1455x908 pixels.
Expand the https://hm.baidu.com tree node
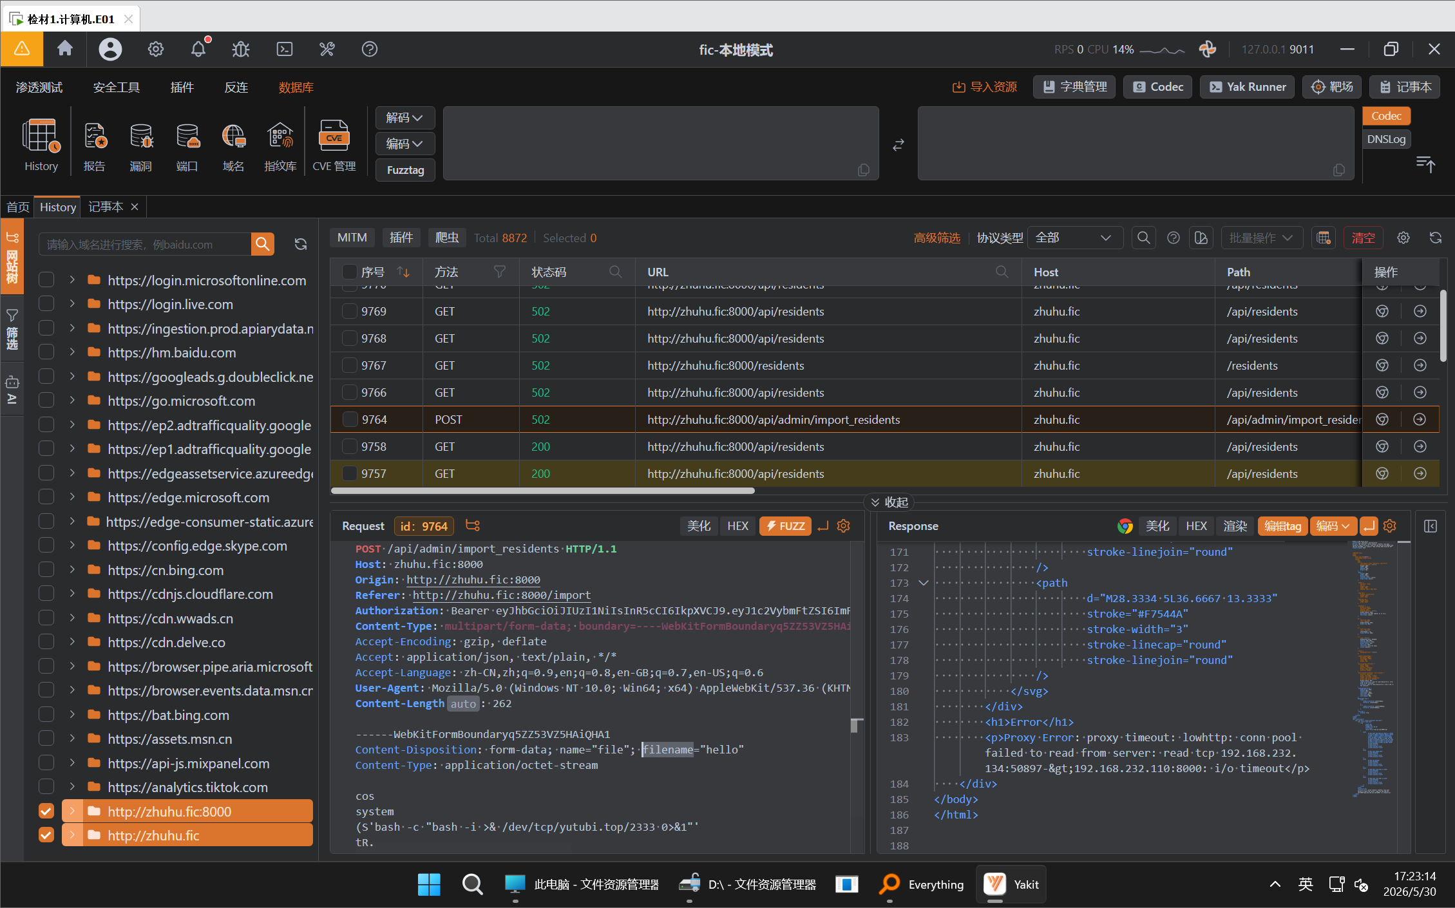click(x=72, y=352)
